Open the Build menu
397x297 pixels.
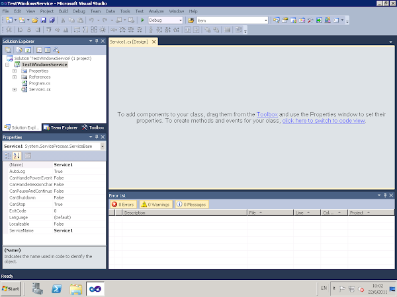[x=63, y=11]
